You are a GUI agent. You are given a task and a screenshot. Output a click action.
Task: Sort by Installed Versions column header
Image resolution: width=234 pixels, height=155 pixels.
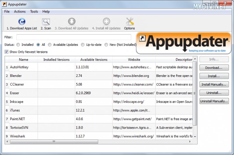pos(56,60)
